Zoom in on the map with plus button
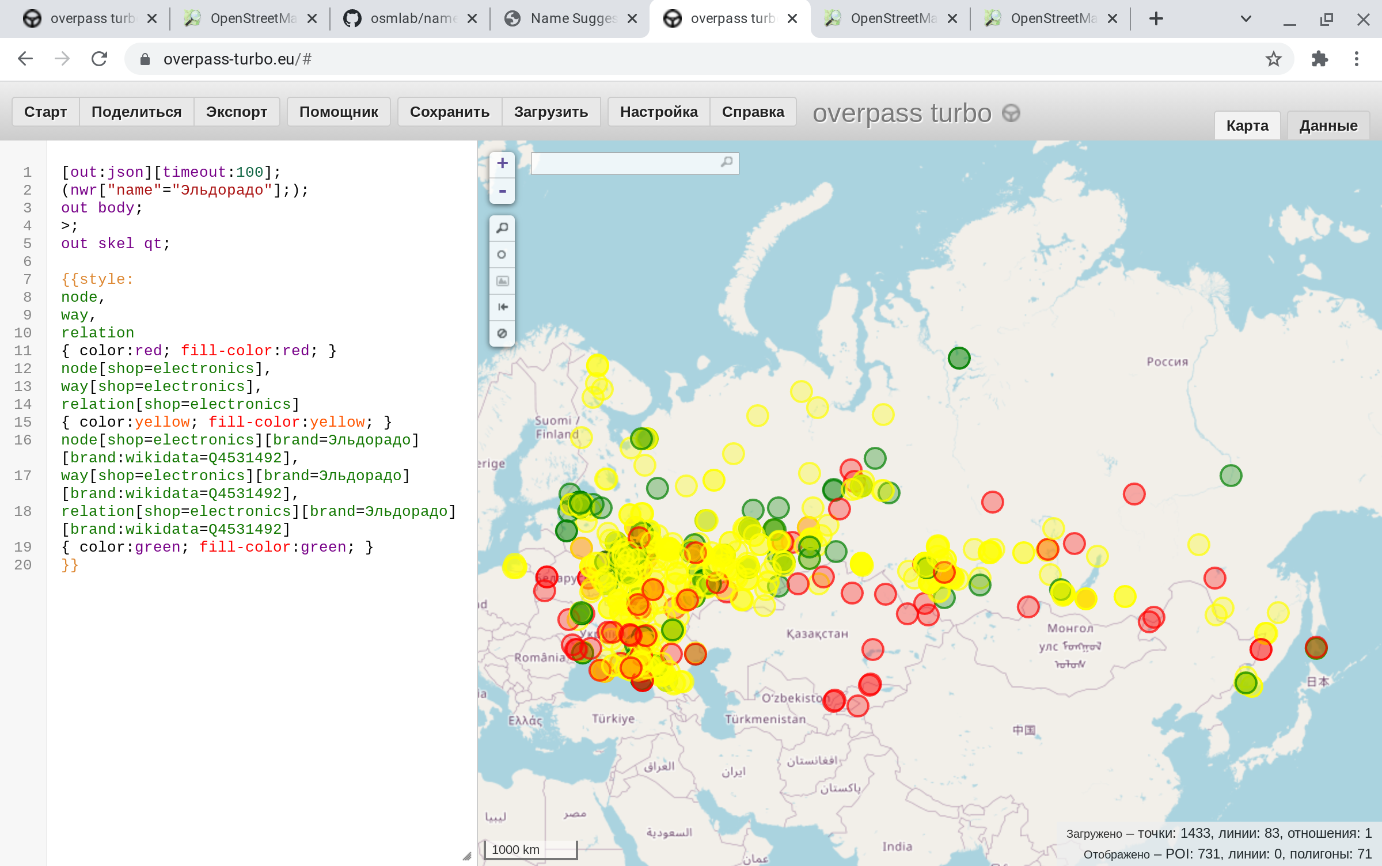This screenshot has height=866, width=1382. coord(502,164)
